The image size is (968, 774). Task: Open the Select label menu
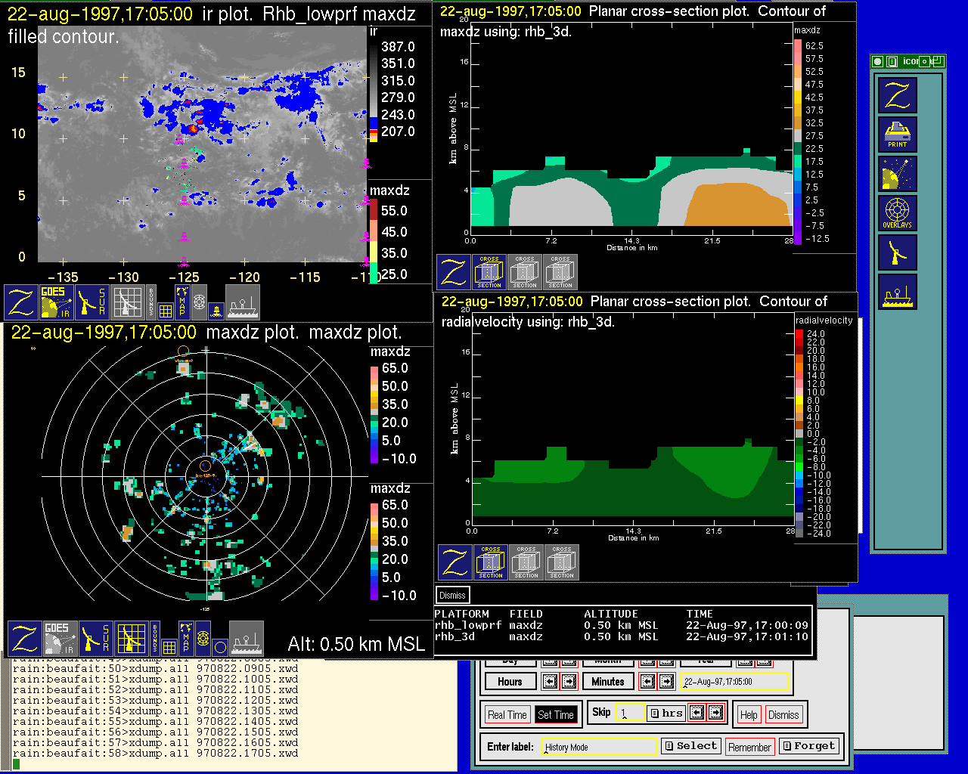(690, 746)
